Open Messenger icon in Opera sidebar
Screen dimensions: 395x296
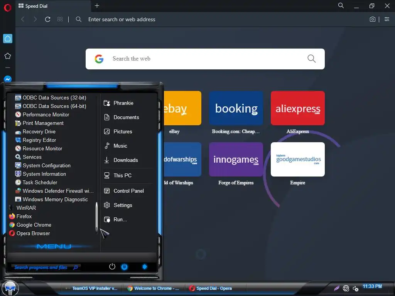pyautogui.click(x=8, y=79)
